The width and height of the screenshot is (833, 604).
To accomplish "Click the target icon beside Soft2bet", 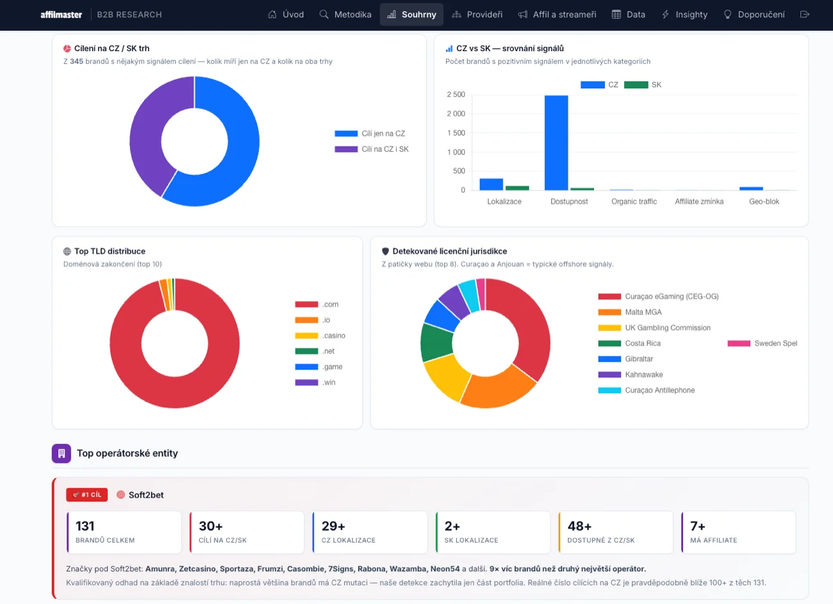I will [120, 494].
